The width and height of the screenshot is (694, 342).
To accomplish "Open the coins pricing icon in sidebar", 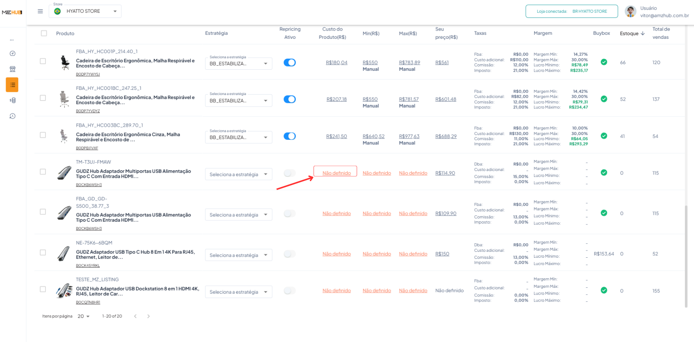I will click(x=13, y=101).
